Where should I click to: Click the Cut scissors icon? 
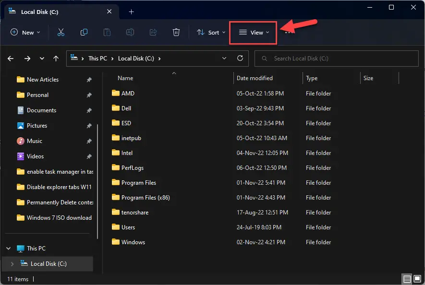pos(61,32)
